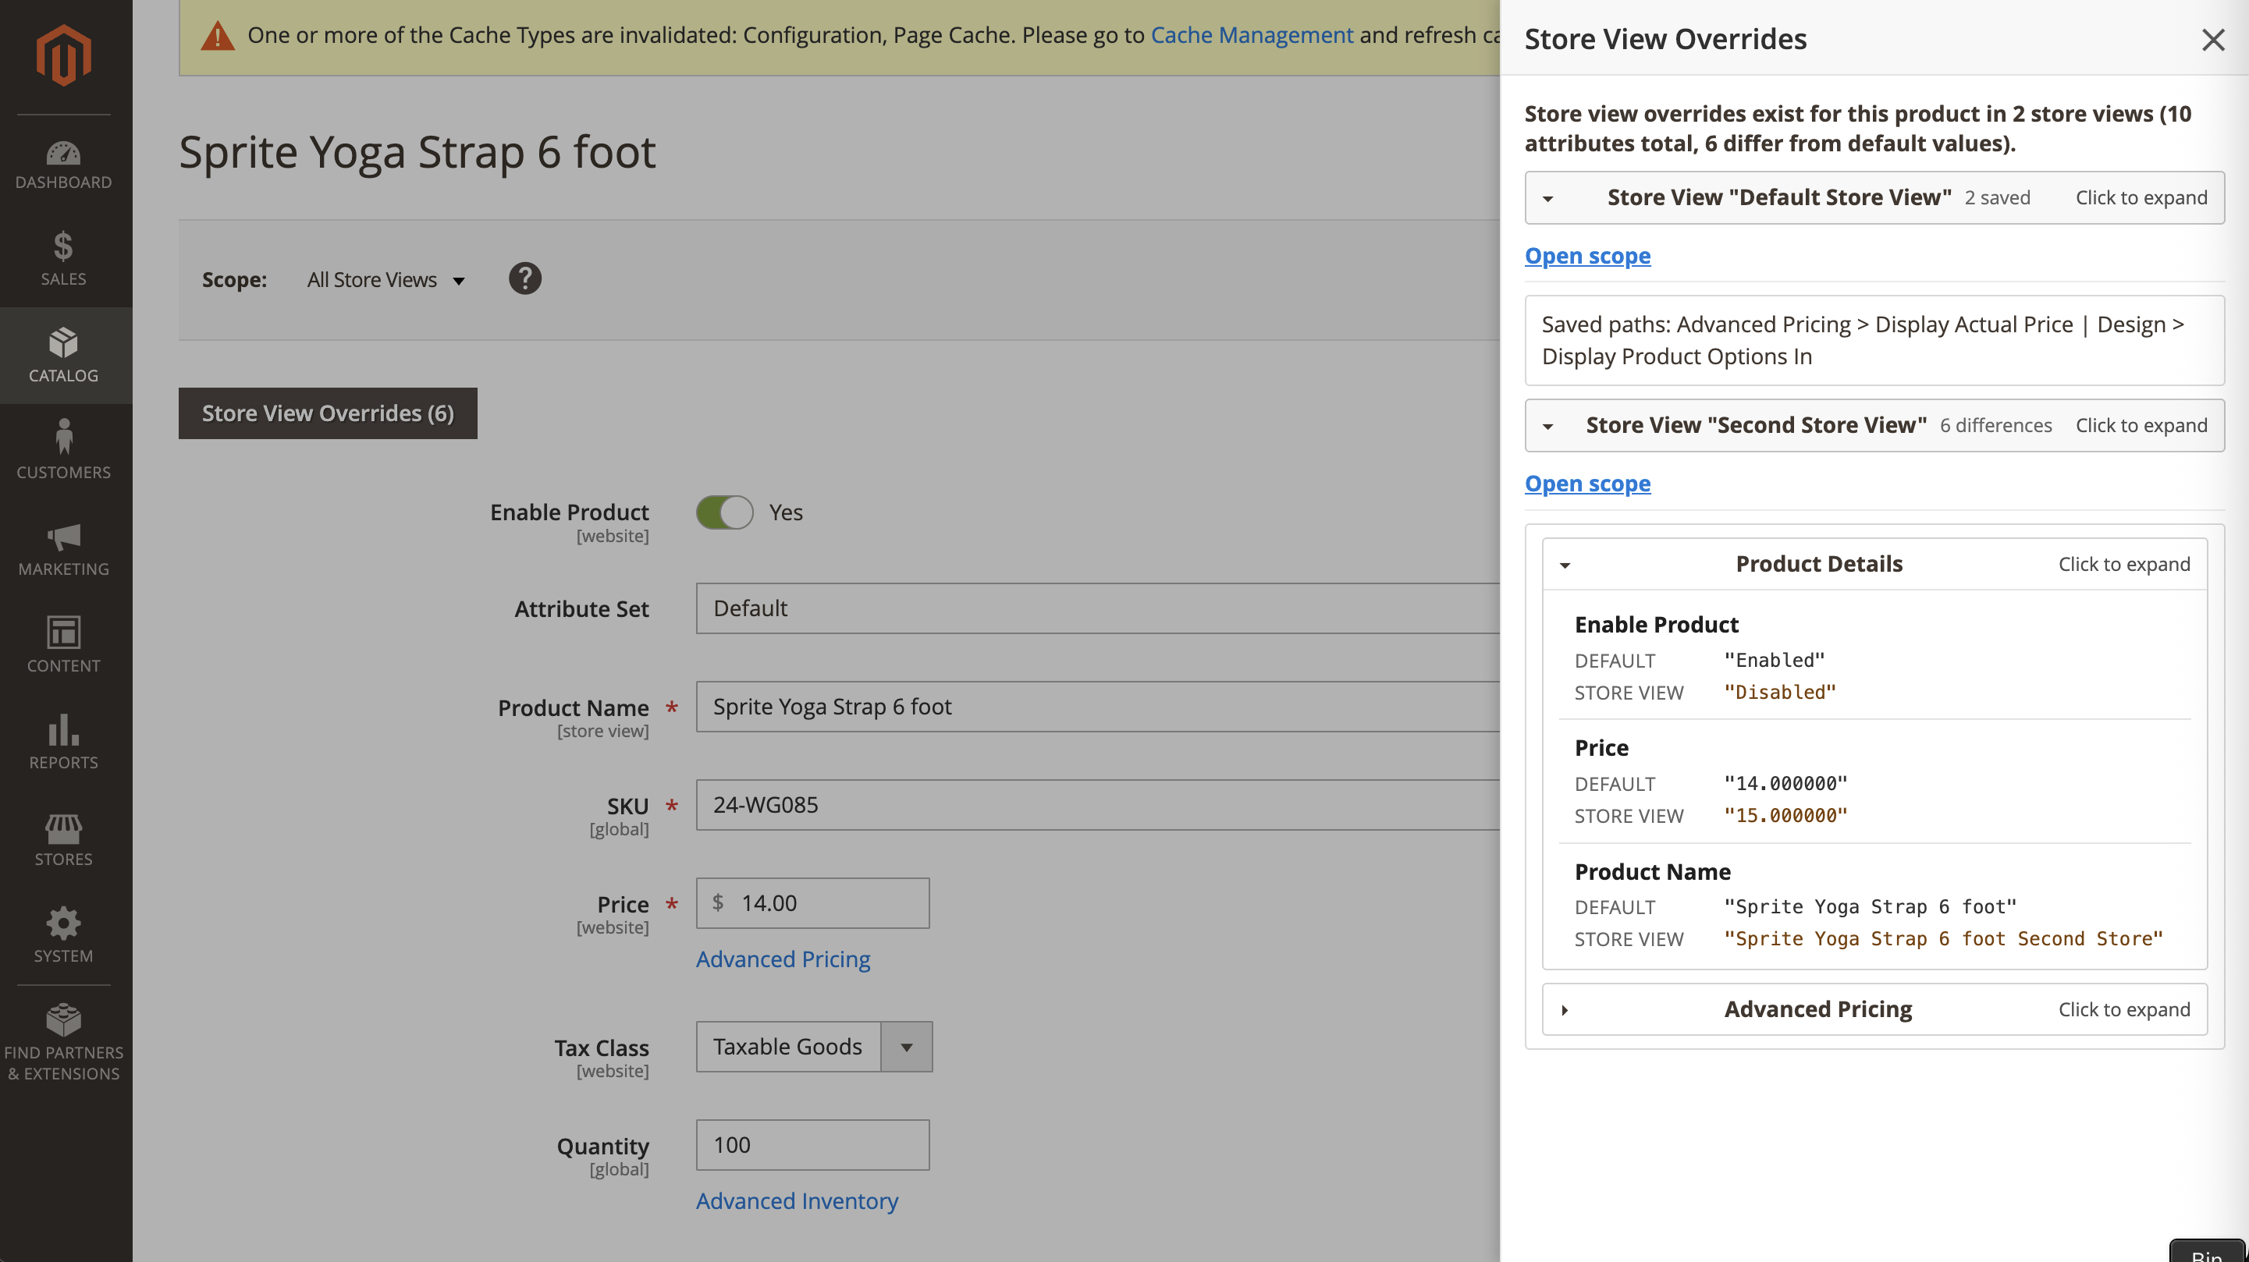The height and width of the screenshot is (1262, 2249).
Task: Open the Stores storefront icon
Action: click(64, 828)
